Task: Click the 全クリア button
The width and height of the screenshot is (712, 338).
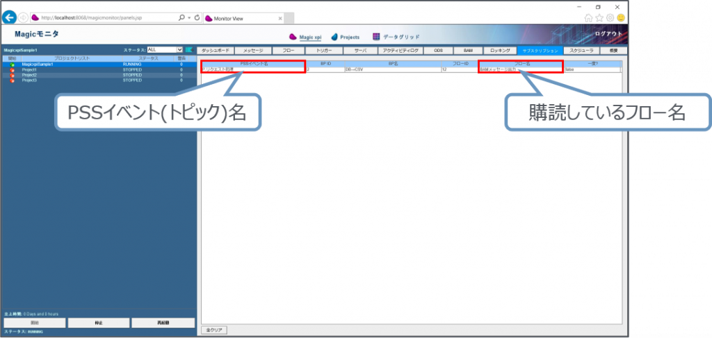Action: pyautogui.click(x=213, y=330)
